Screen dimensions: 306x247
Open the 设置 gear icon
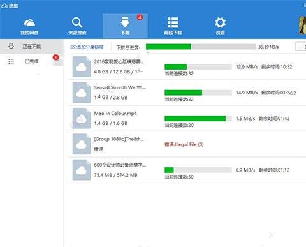tap(220, 22)
